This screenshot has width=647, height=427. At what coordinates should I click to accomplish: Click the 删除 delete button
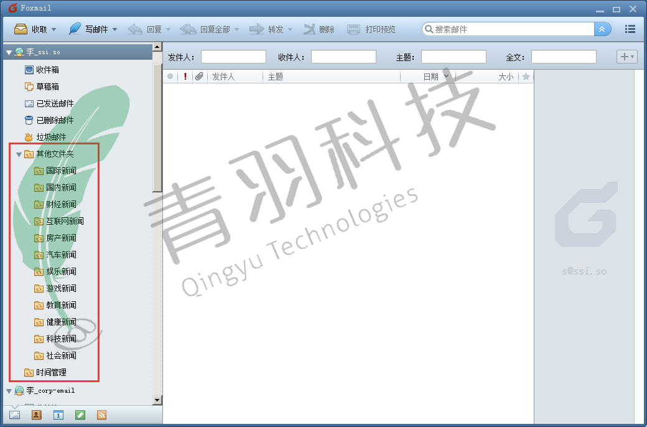(x=319, y=29)
